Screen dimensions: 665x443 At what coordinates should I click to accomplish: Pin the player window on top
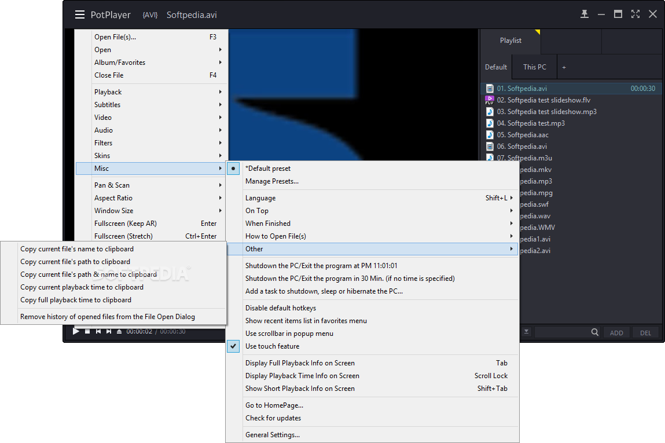[x=585, y=14]
